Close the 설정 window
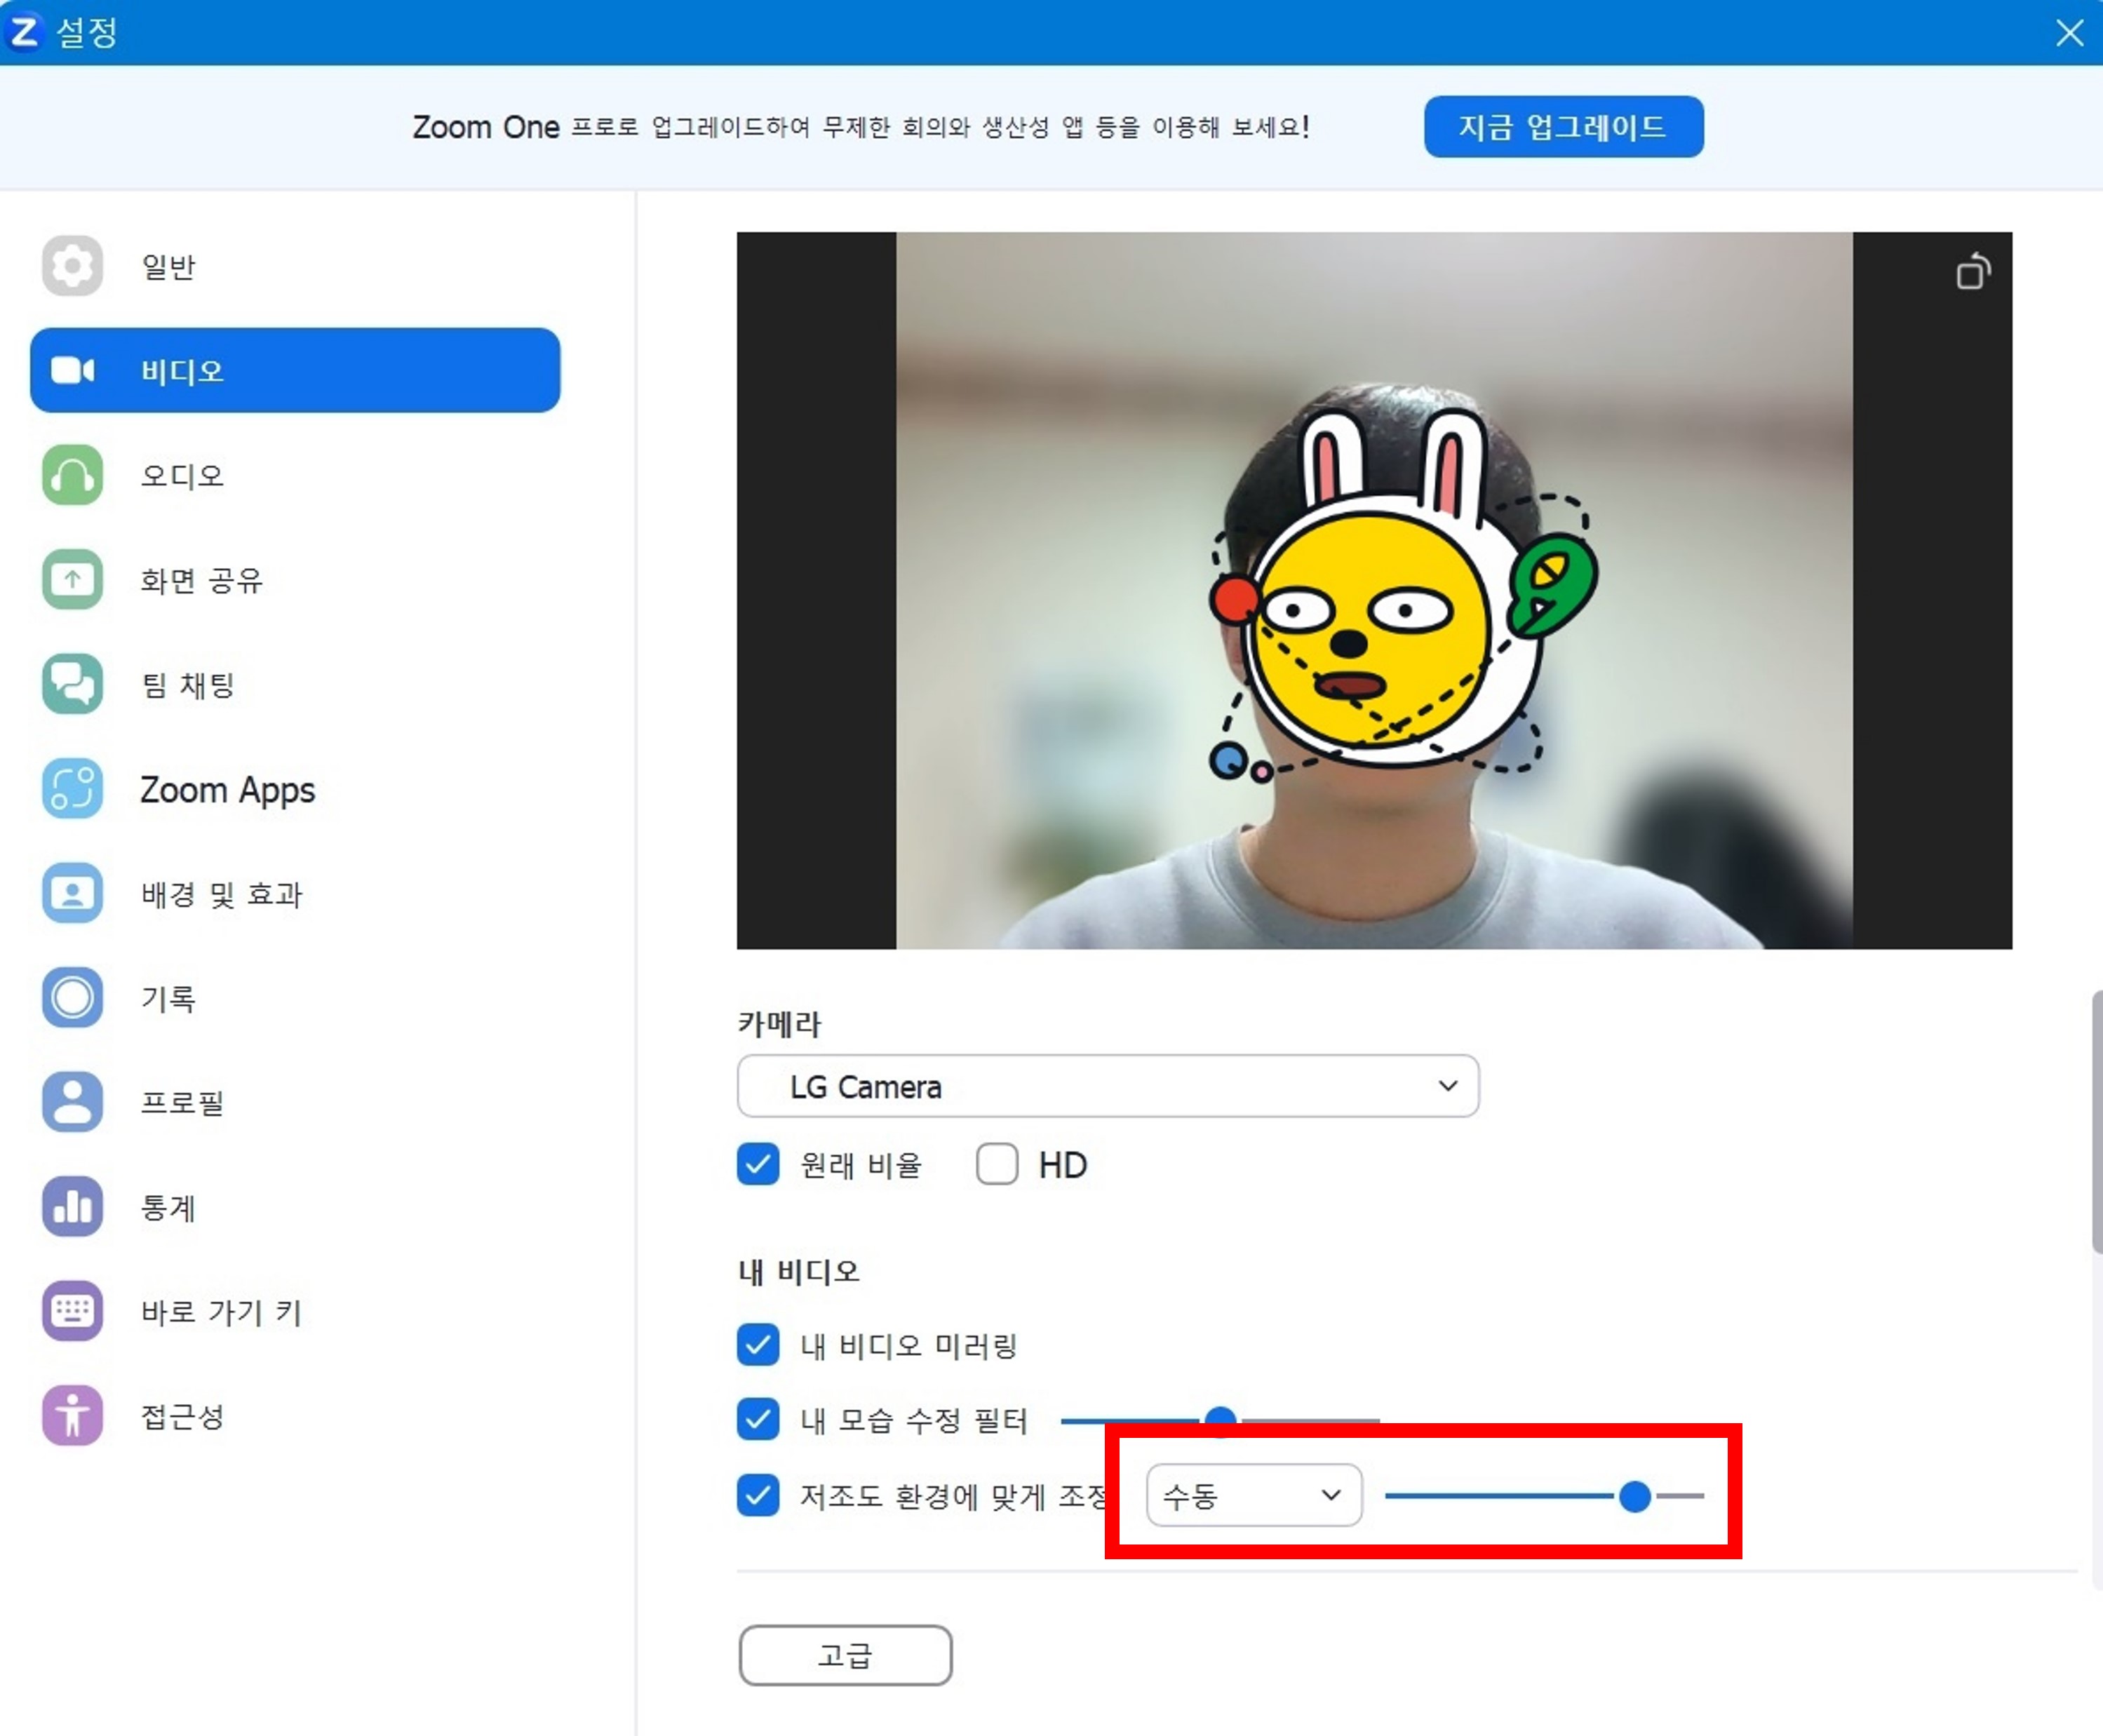 click(x=2069, y=33)
